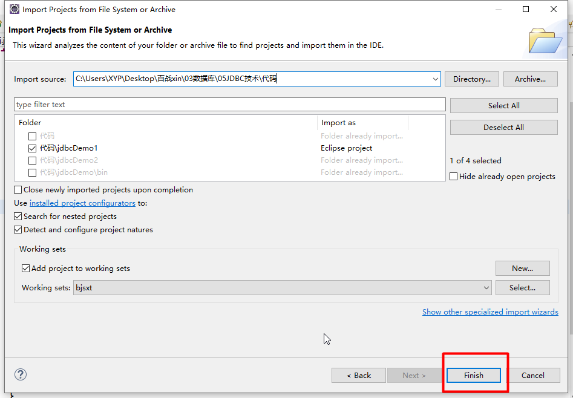This screenshot has width=573, height=398.
Task: Click the 1 of 4 selected text
Action: (x=476, y=160)
